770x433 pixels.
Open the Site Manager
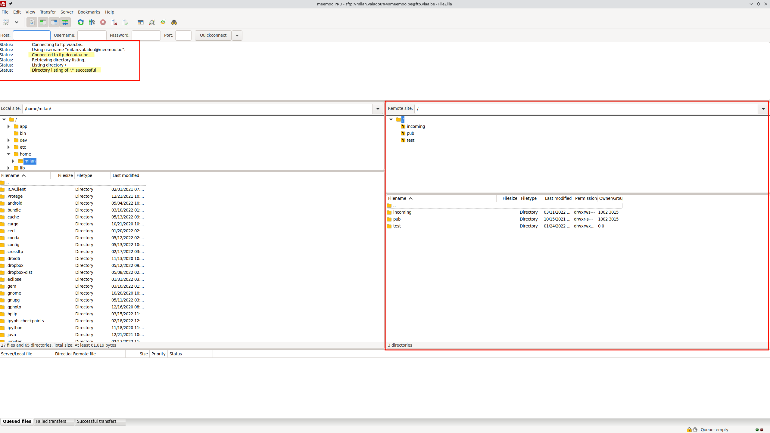click(x=6, y=22)
